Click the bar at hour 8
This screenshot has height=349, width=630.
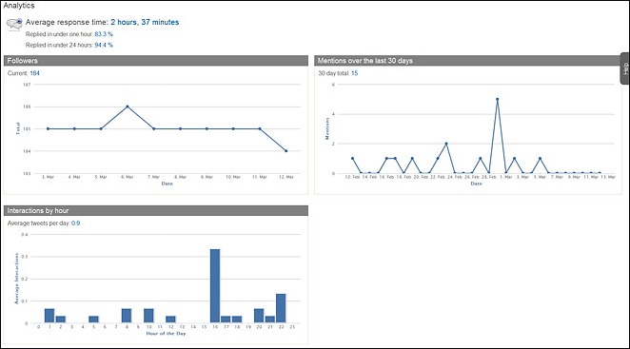tap(127, 316)
